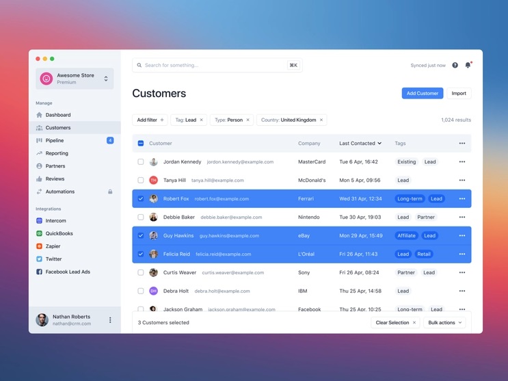The image size is (508, 381).
Task: Click the Company column header
Action: click(x=309, y=144)
